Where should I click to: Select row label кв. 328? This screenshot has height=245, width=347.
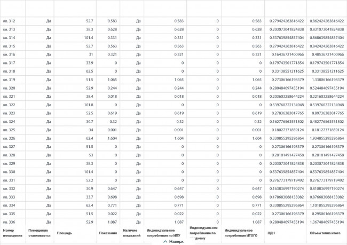point(9,155)
